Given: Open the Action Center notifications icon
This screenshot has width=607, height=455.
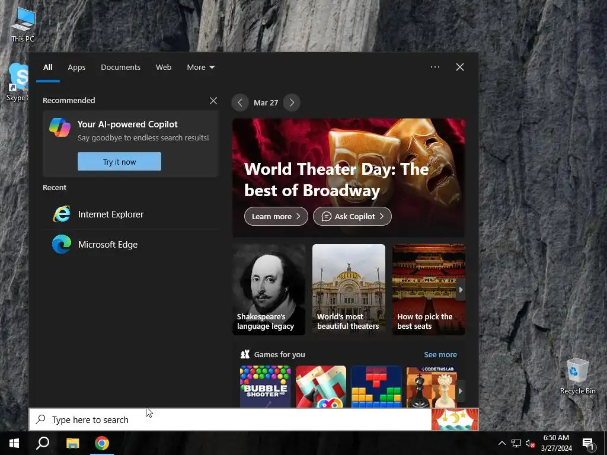Looking at the screenshot, I should (x=588, y=443).
